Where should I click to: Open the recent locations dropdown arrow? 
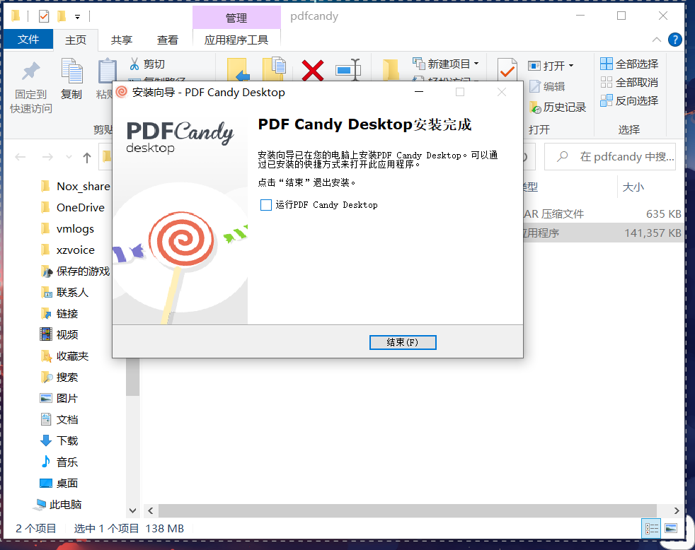click(69, 157)
